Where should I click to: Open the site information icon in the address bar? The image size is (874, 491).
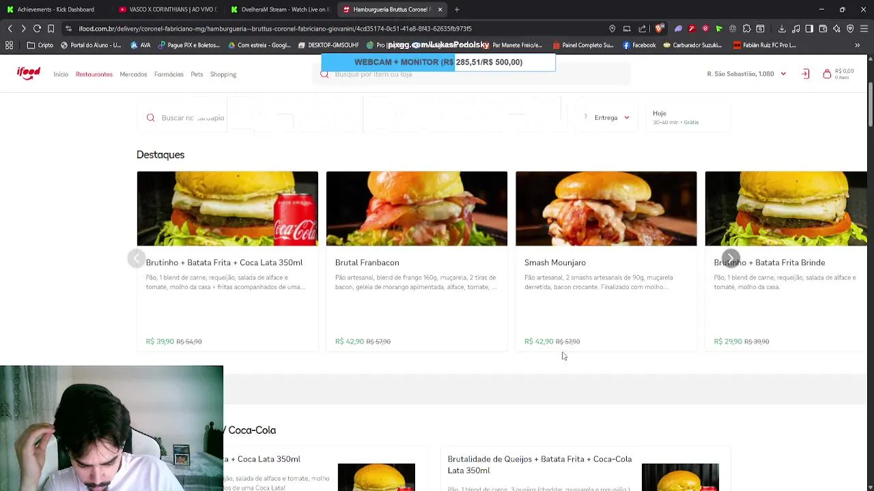(68, 29)
